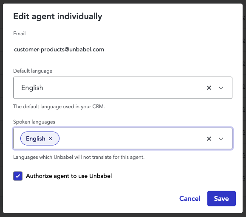The width and height of the screenshot is (246, 217).
Task: Uncheck Authorize agent to use Unbabel
Action: 18,176
